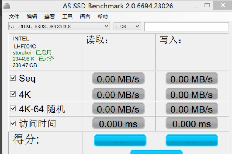Click the INTEL drive name label
232x154 pixels.
(21, 39)
